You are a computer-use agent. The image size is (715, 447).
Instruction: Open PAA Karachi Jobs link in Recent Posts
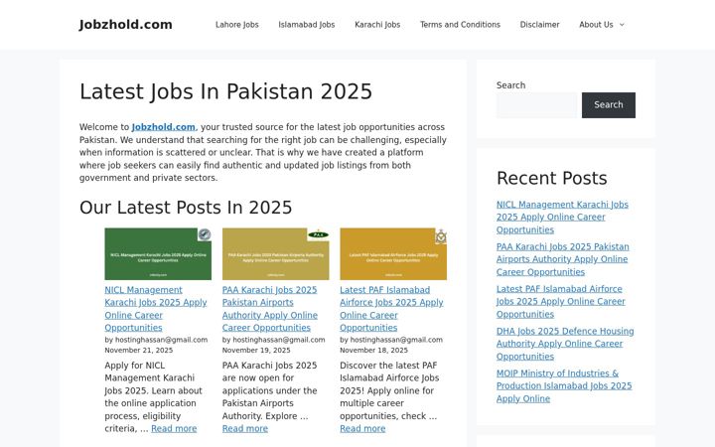[x=563, y=259]
